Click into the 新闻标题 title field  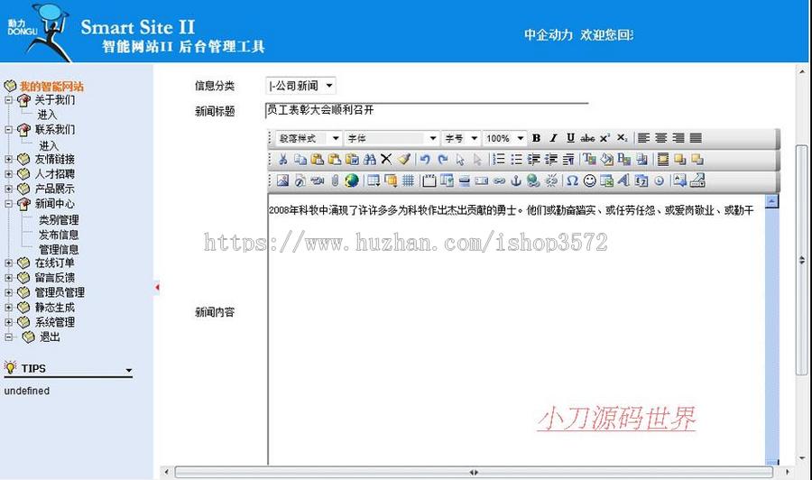(427, 110)
